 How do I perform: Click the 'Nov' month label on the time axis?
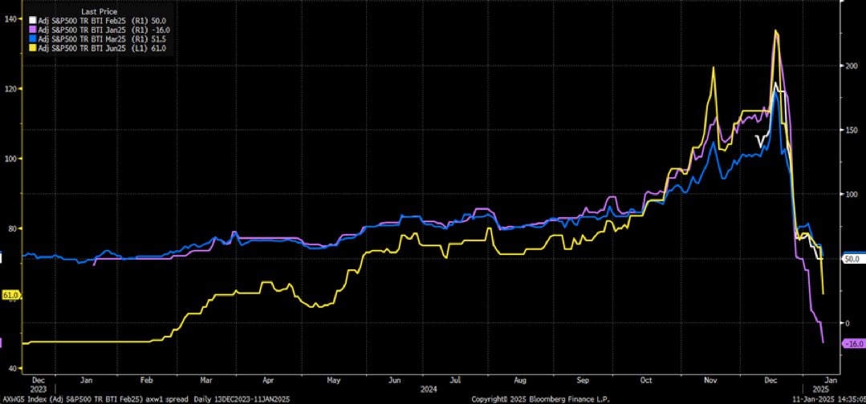pyautogui.click(x=711, y=380)
